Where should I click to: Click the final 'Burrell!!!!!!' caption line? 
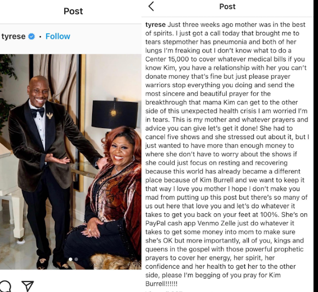tap(161, 284)
